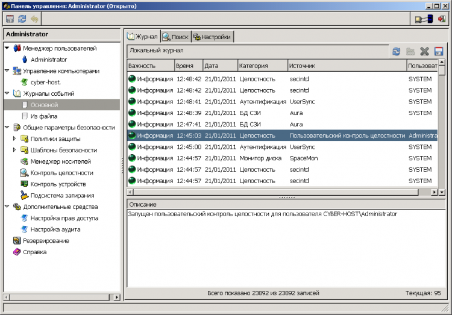Image resolution: width=452 pixels, height=315 pixels.
Task: Select the 12:48:39 Aura БД СЗИ row
Action: pos(282,113)
